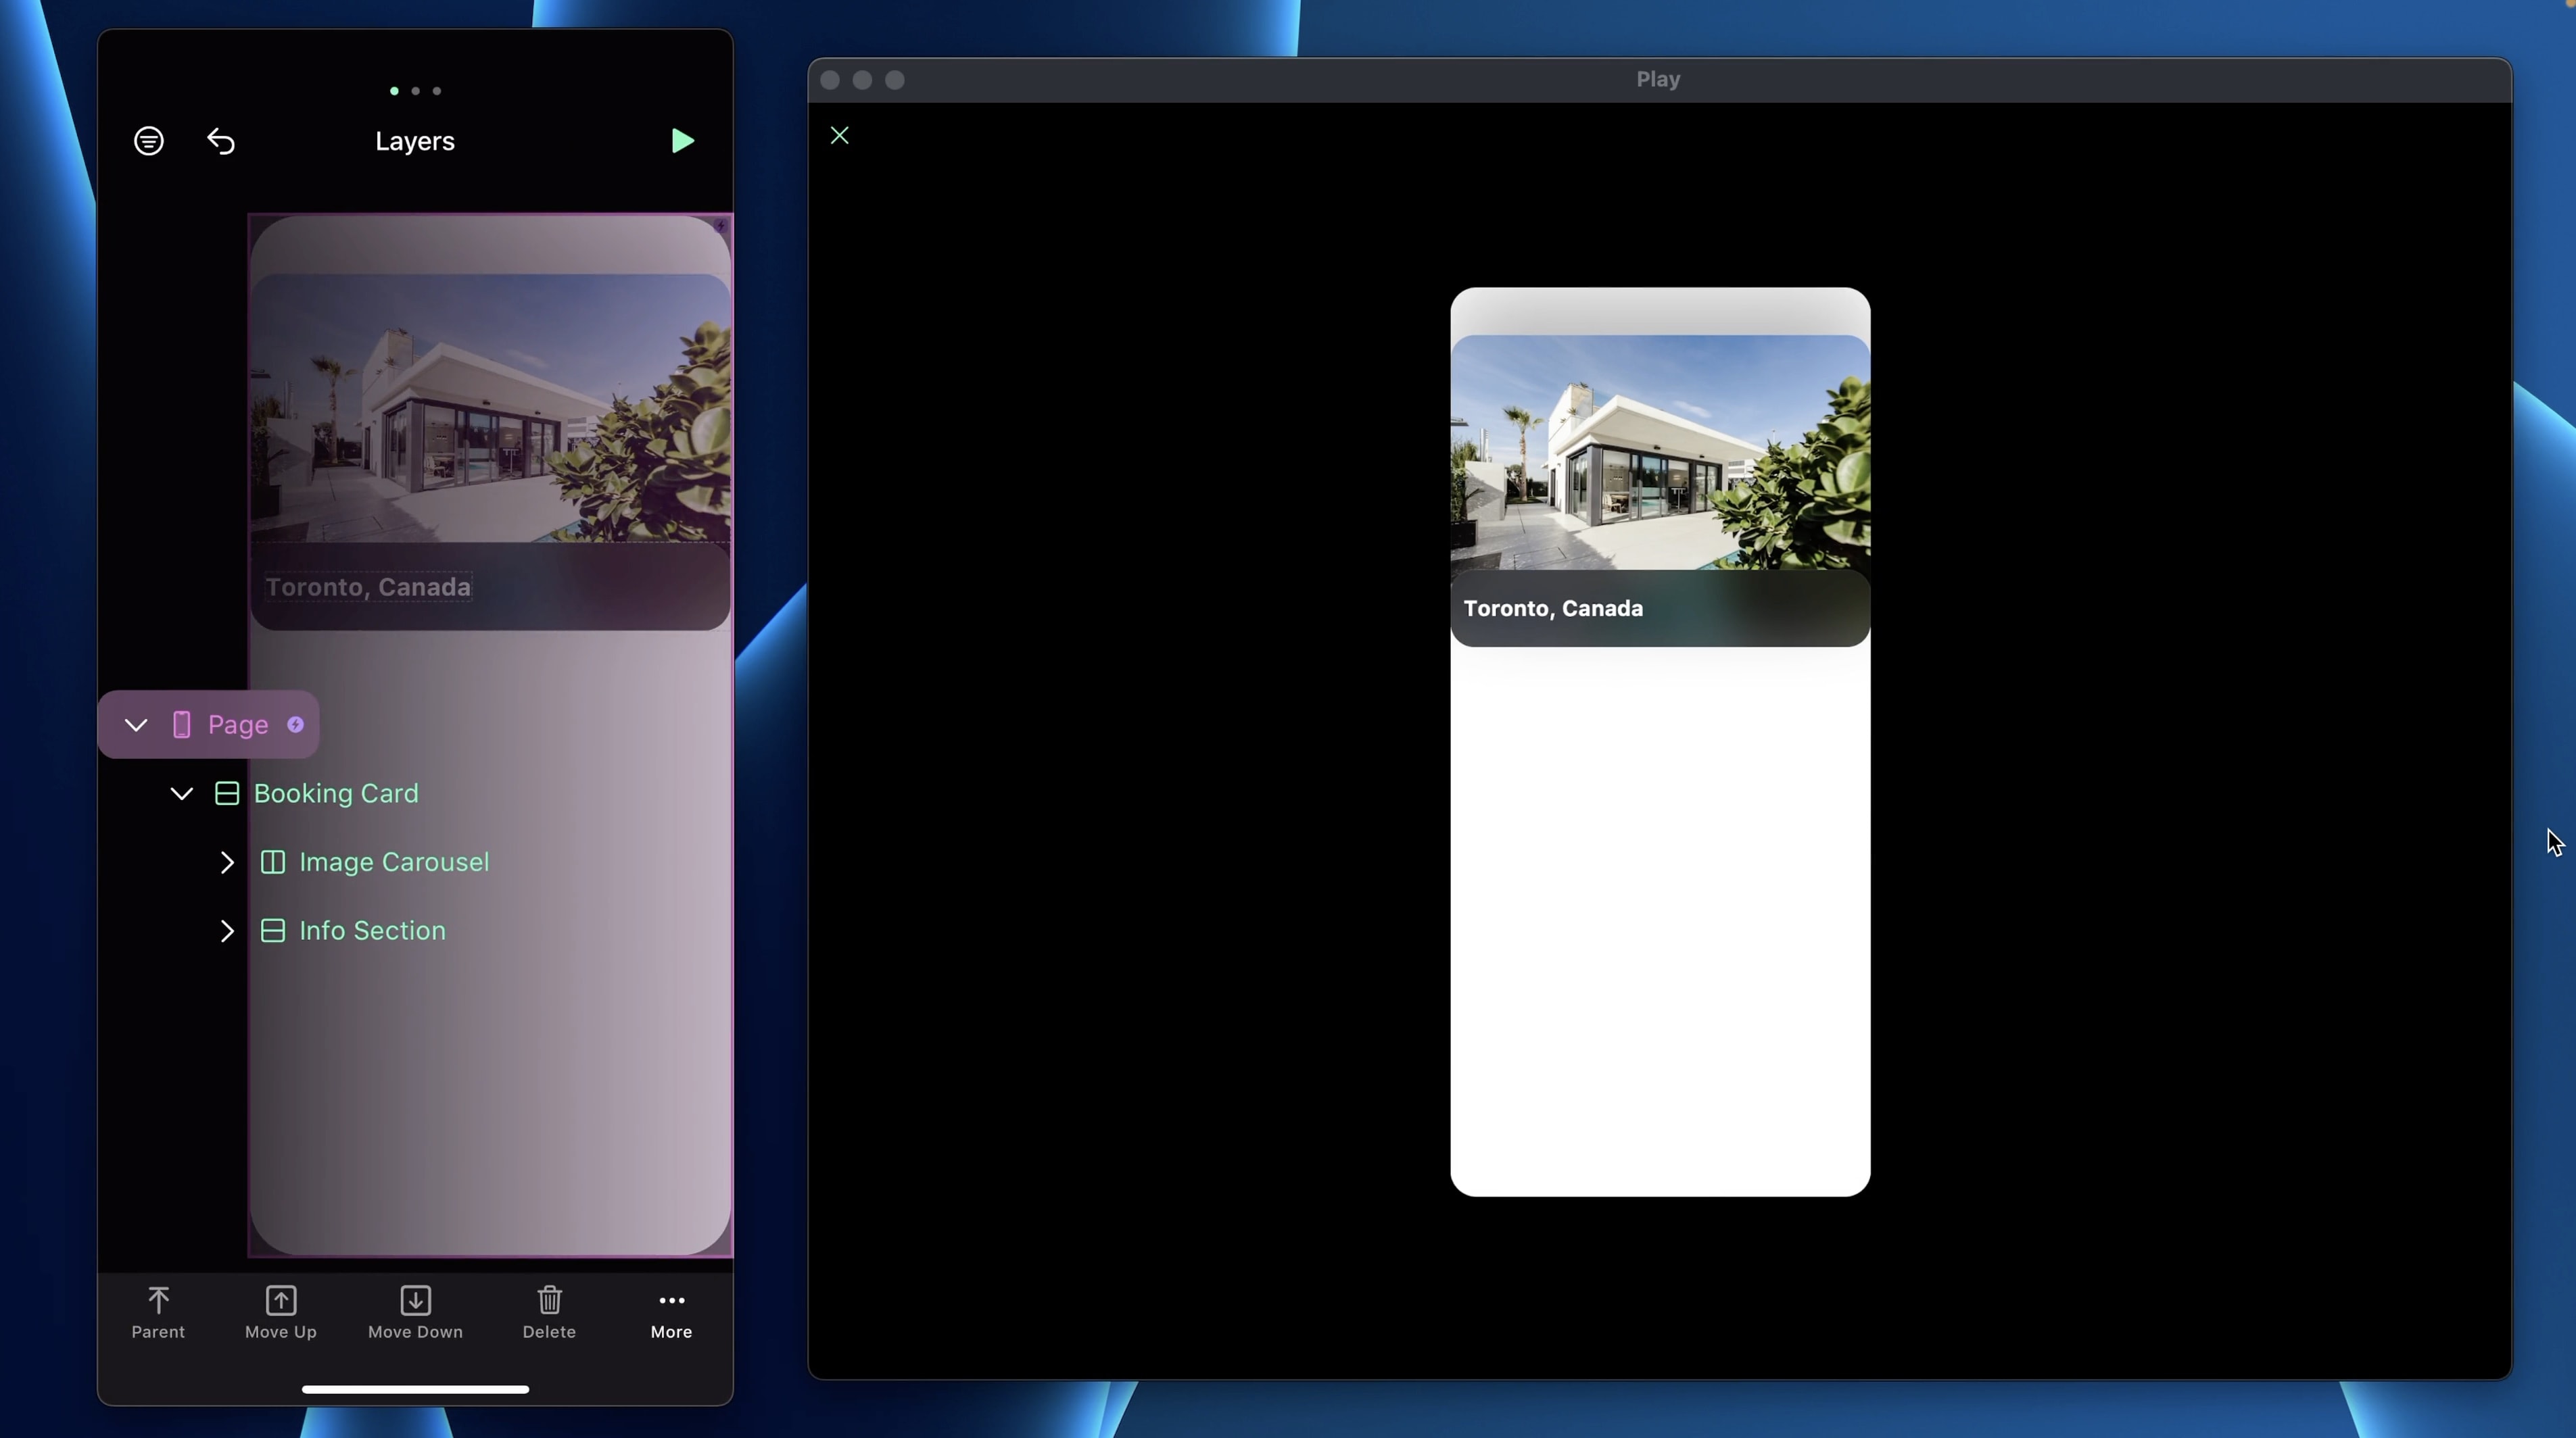
Task: Open the filter menu circle icon
Action: [149, 141]
